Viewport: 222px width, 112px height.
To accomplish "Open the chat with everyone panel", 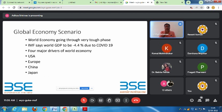I will click(207, 100).
